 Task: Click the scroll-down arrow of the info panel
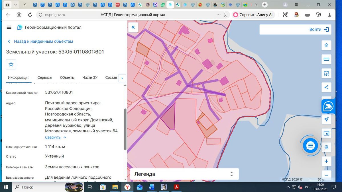click(x=125, y=179)
